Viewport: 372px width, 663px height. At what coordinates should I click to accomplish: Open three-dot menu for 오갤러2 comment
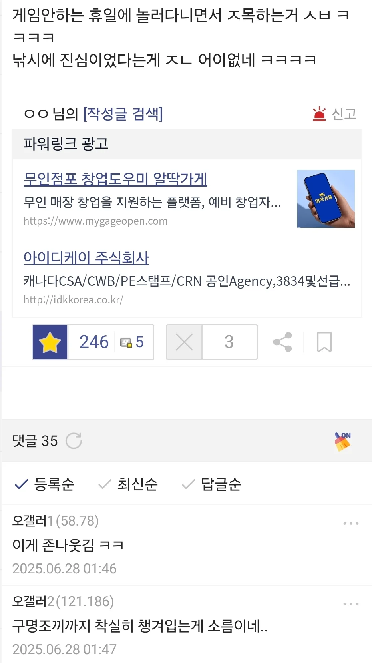[351, 604]
